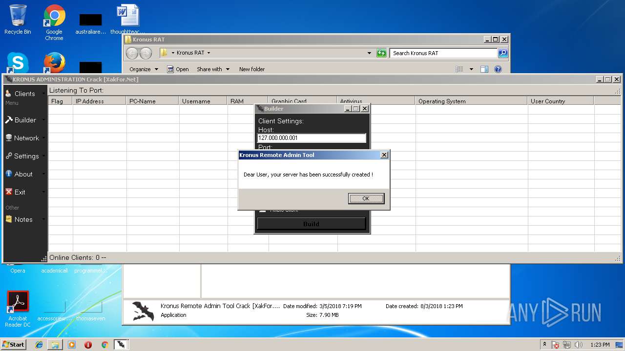Toggle the partially hidden checkbox above Build
This screenshot has width=625, height=351.
pos(263,210)
